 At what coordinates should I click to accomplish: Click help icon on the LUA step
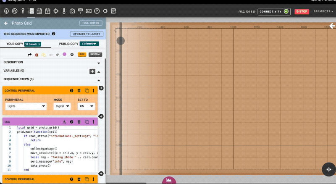(71, 122)
